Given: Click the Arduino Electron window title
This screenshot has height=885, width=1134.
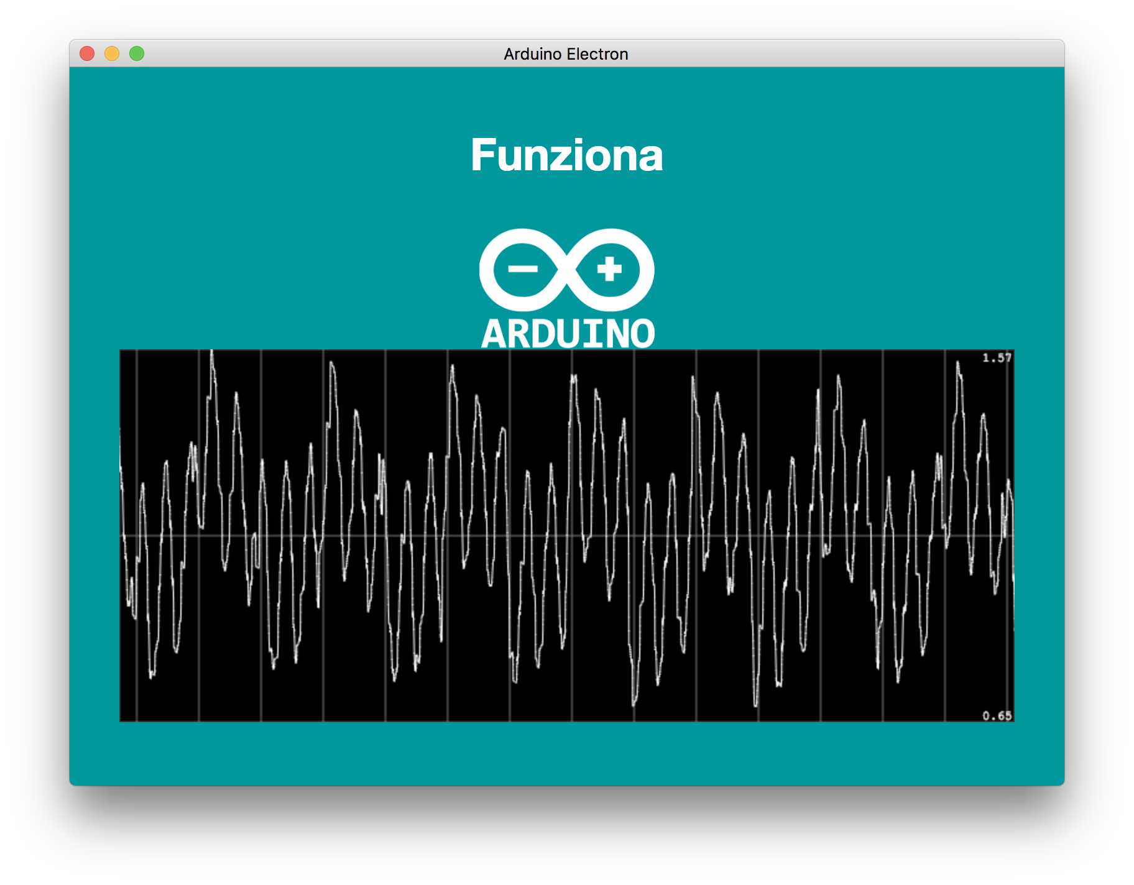Looking at the screenshot, I should pos(566,54).
